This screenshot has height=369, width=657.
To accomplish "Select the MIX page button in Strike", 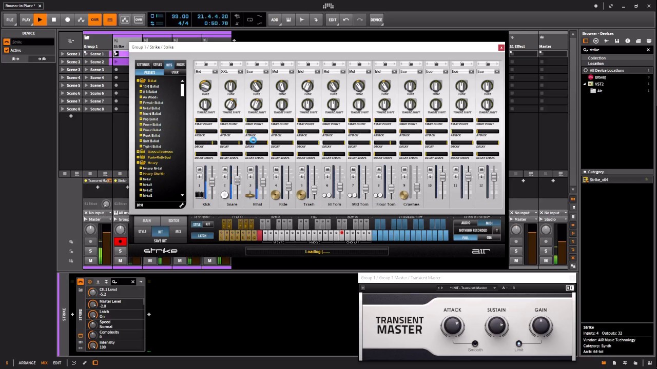I will (178, 232).
